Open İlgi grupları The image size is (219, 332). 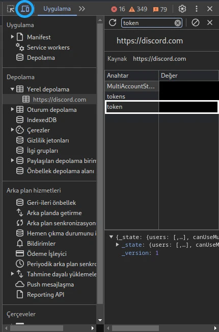(42, 151)
